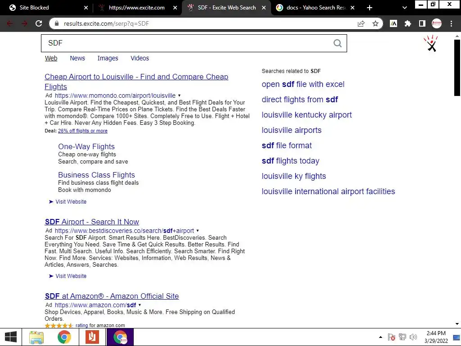Select the Images search category
The image size is (461, 346).
point(108,58)
